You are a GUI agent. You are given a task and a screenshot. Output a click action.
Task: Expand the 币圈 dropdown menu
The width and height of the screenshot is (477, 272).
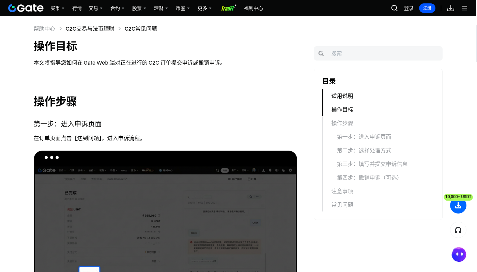(x=183, y=8)
